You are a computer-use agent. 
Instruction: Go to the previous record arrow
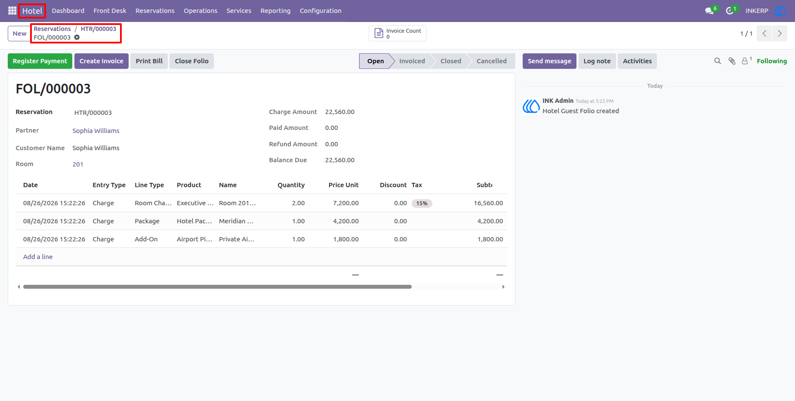coord(764,34)
